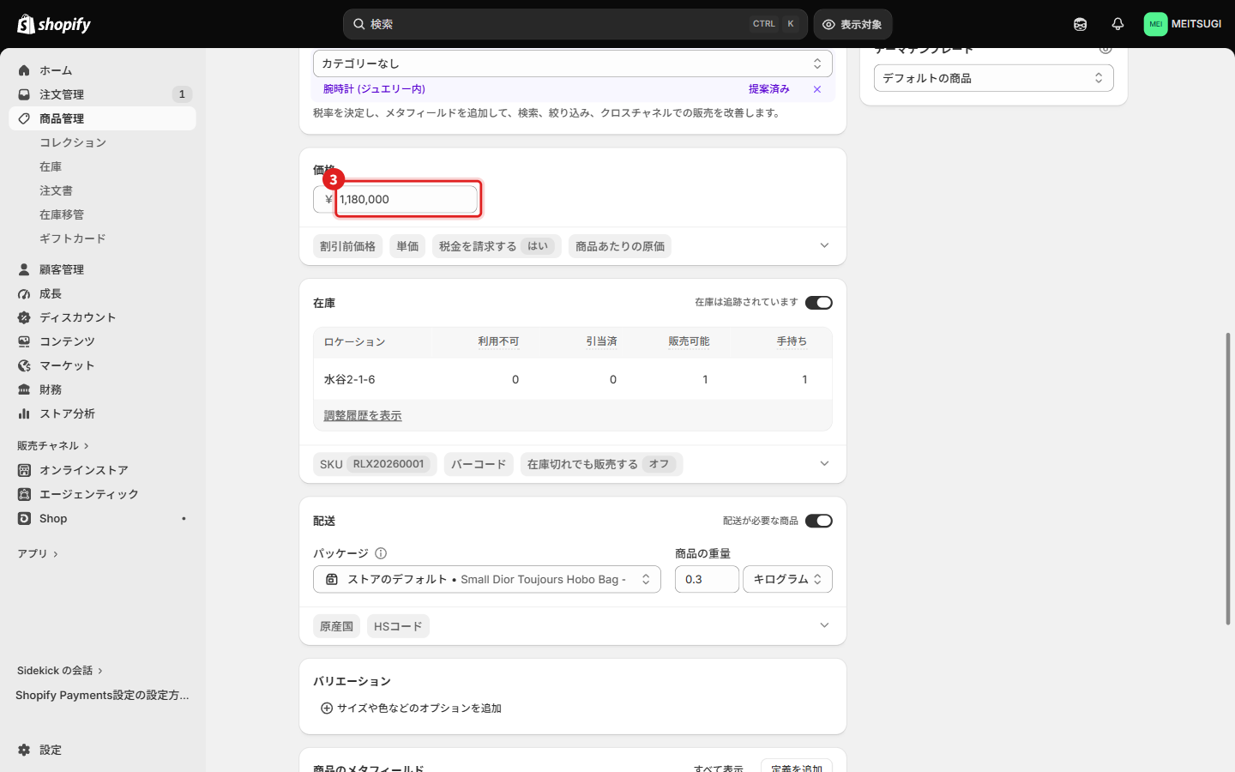This screenshot has width=1235, height=772.
Task: Click the 財務 bank icon
Action: (x=24, y=389)
